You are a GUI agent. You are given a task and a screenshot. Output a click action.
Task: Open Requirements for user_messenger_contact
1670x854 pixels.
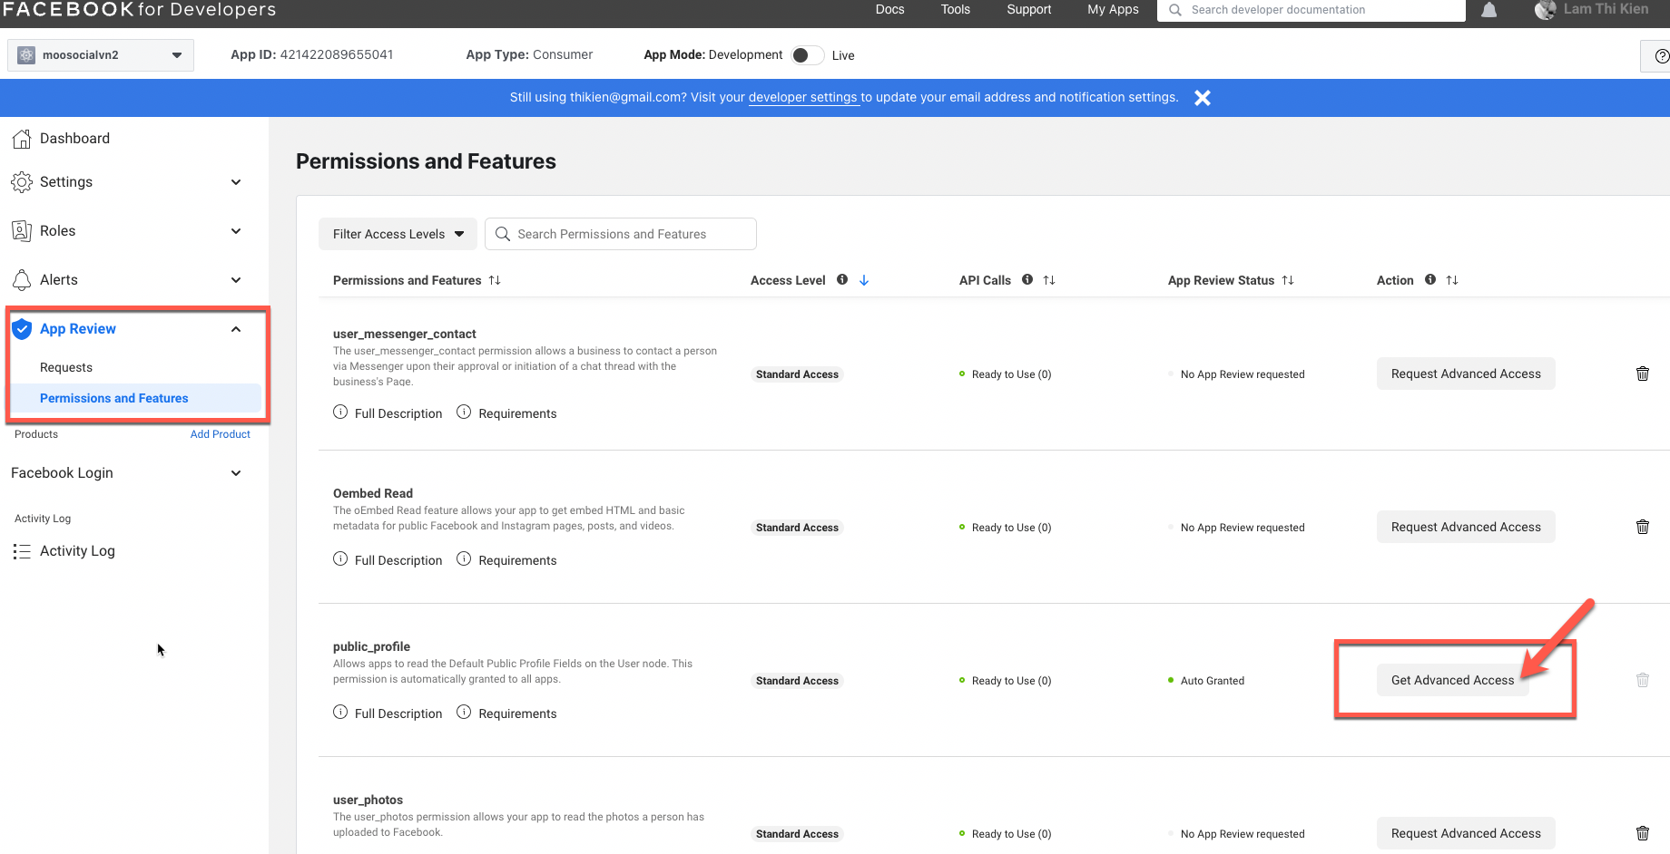[506, 412]
